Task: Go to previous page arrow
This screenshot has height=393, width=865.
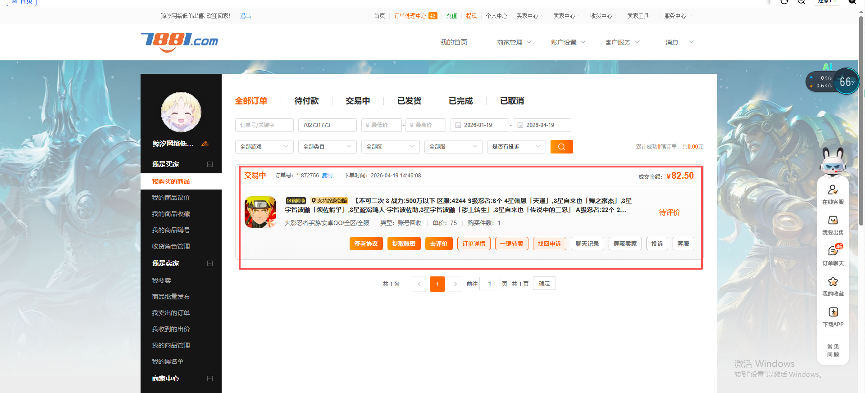Action: pyautogui.click(x=419, y=284)
